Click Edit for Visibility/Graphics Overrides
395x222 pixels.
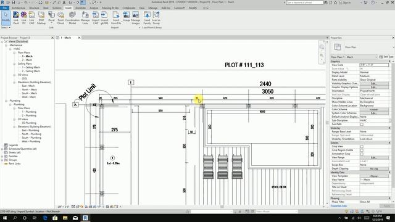pos(374,83)
